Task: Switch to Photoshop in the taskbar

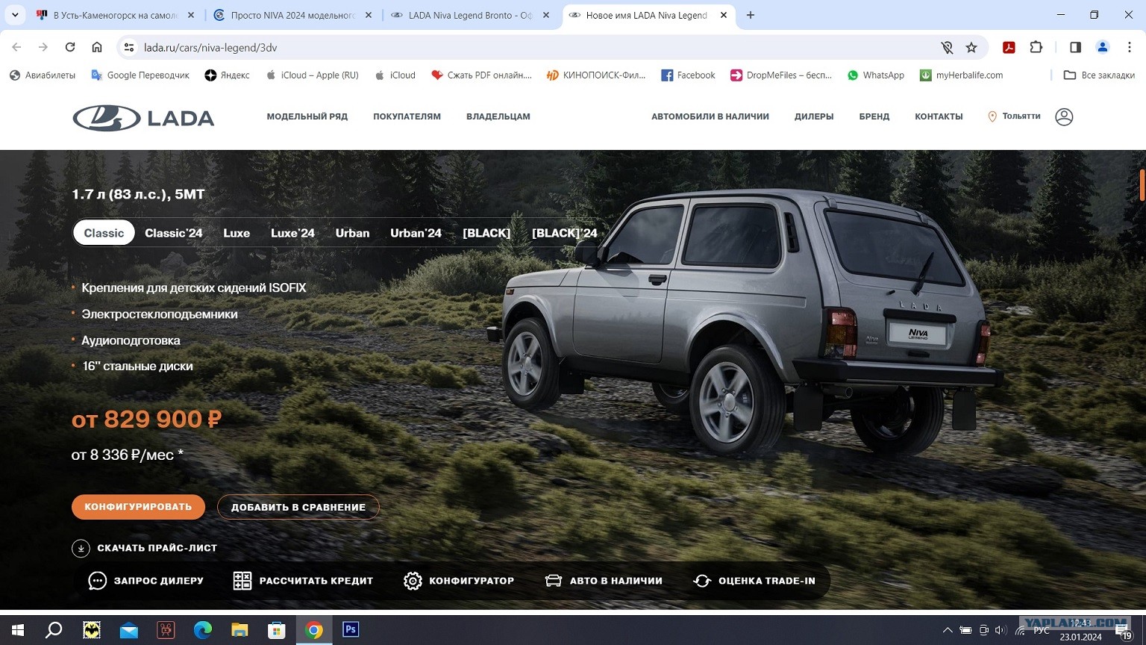Action: click(x=351, y=630)
